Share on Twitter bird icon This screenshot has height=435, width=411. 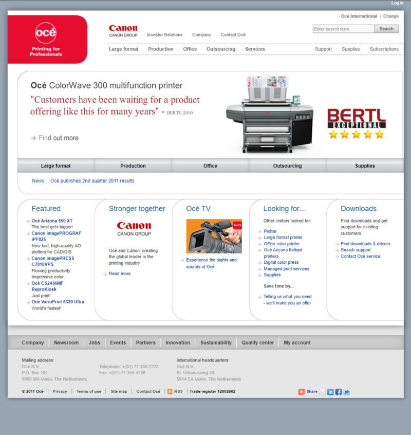pyautogui.click(x=347, y=392)
